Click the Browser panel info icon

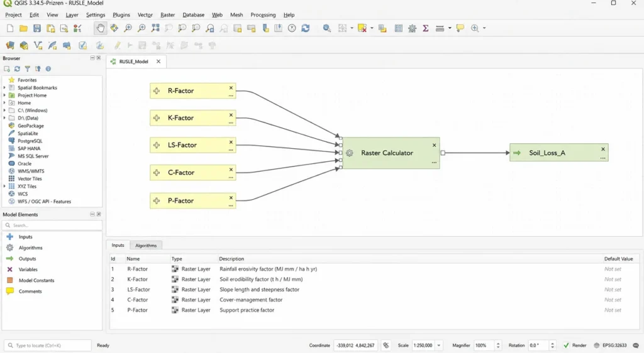[x=48, y=69]
